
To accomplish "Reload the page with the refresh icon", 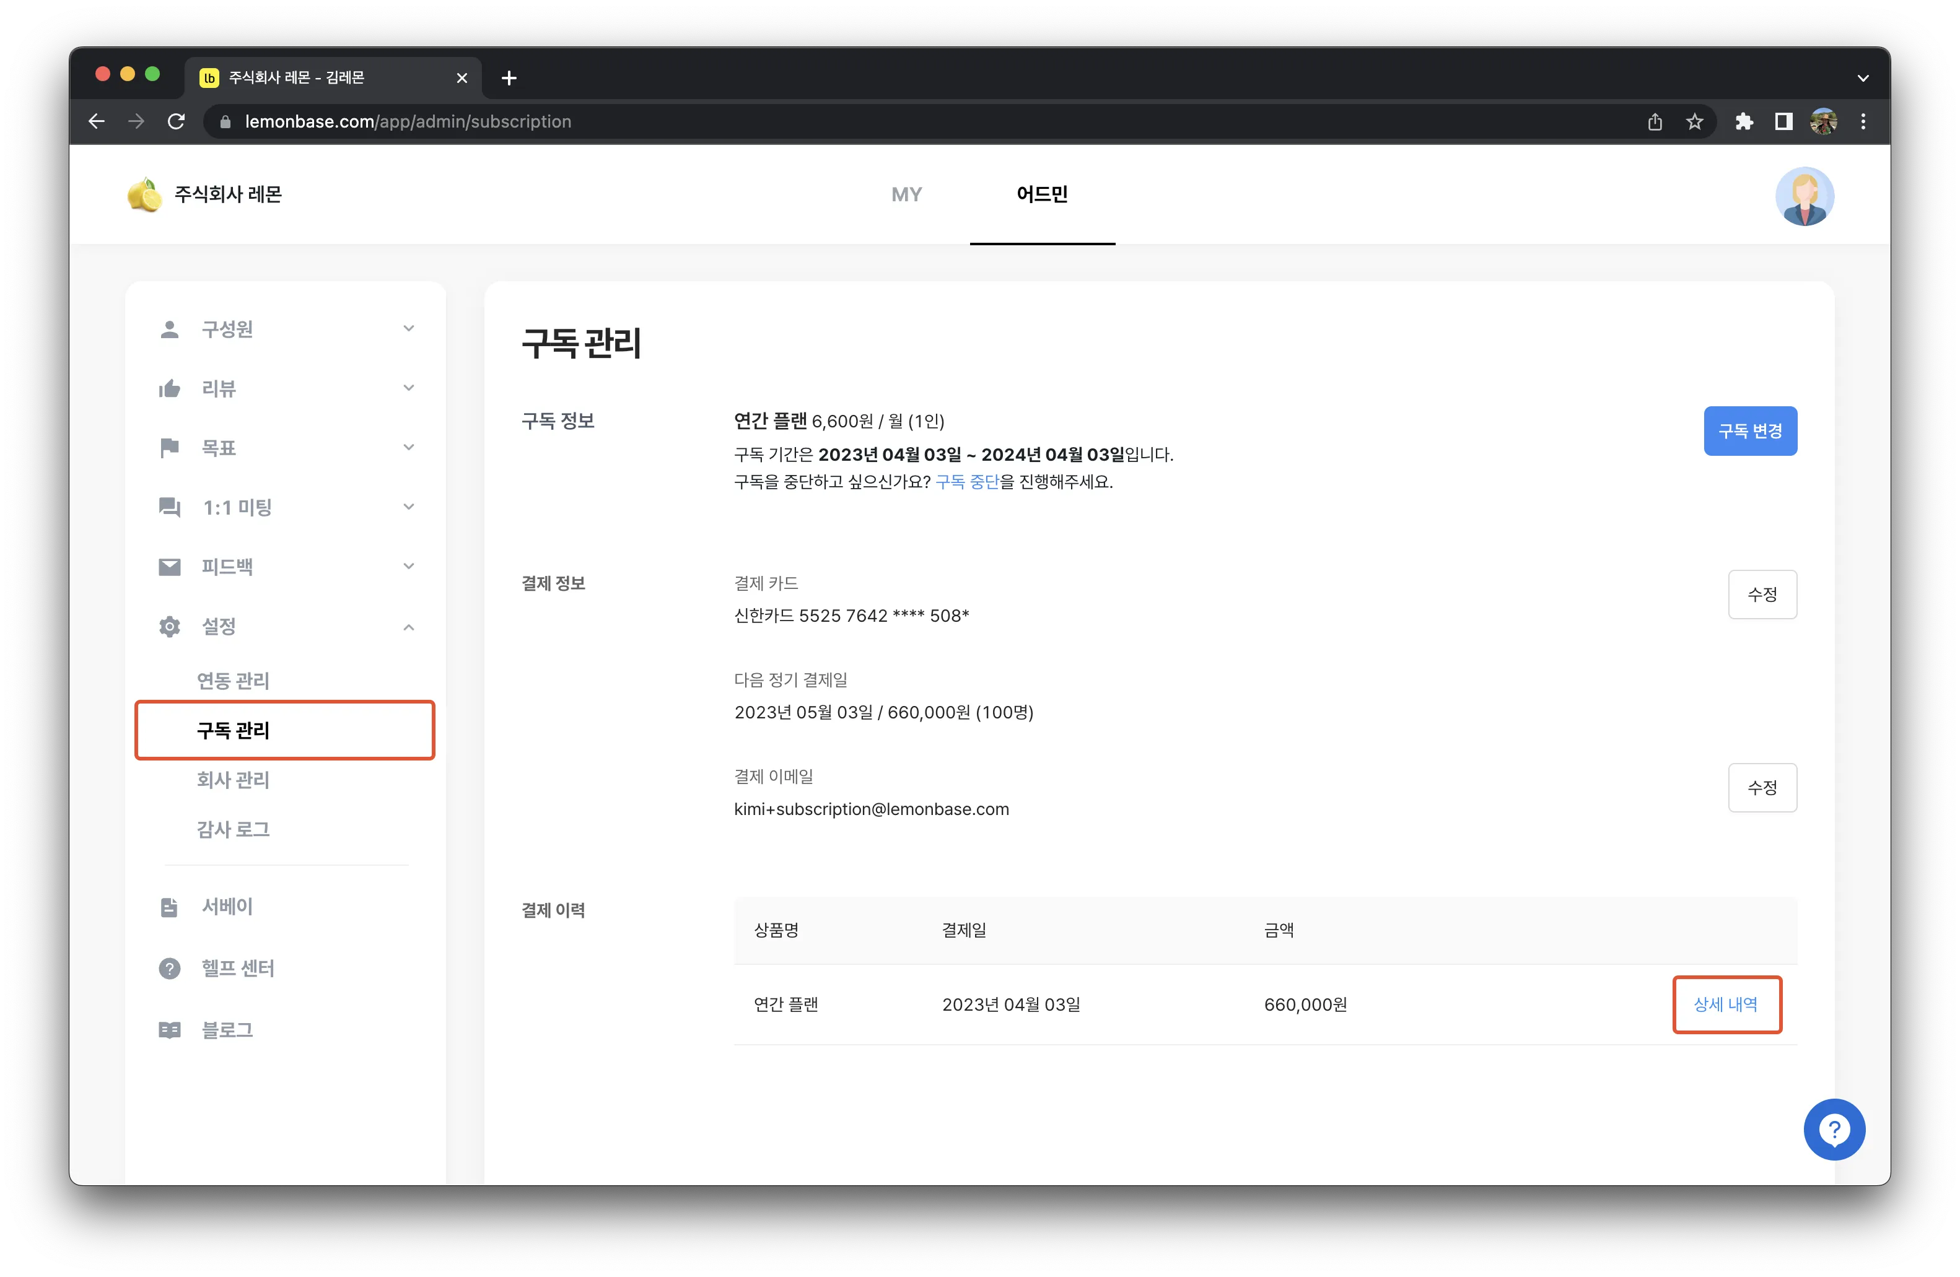I will (x=175, y=122).
